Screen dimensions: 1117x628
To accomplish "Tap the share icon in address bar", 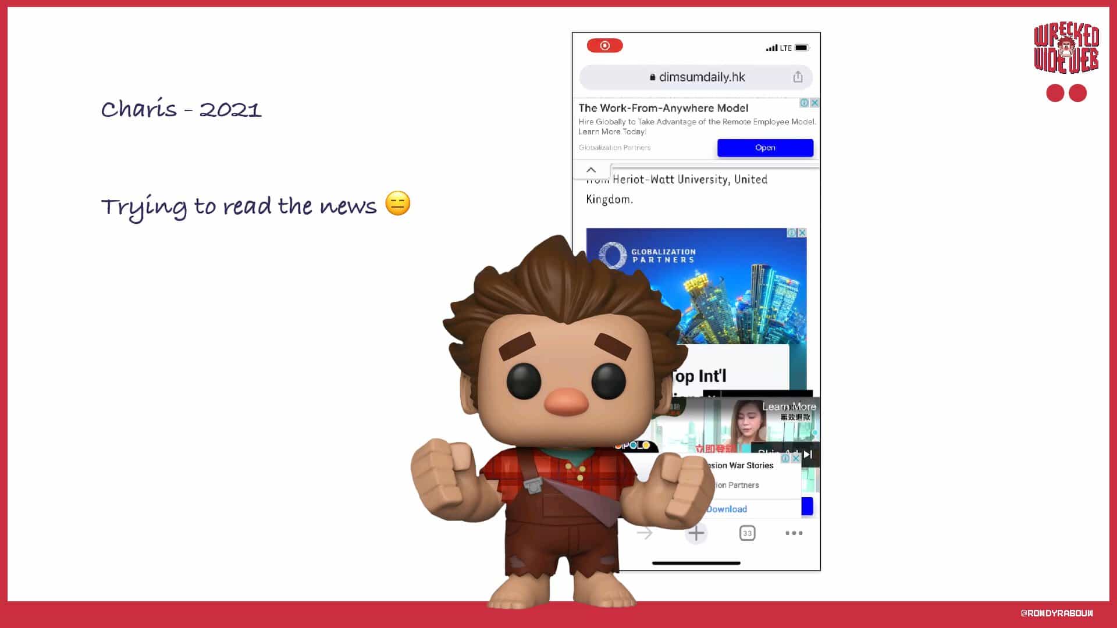I will pyautogui.click(x=798, y=77).
